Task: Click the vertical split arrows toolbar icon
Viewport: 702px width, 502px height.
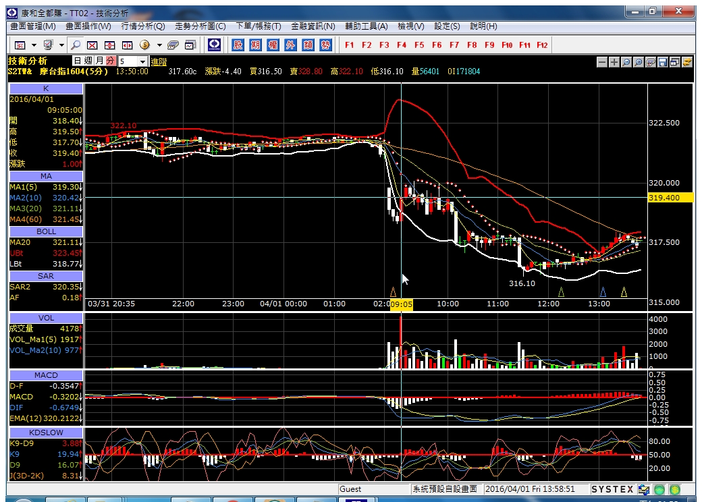Action: tap(109, 45)
